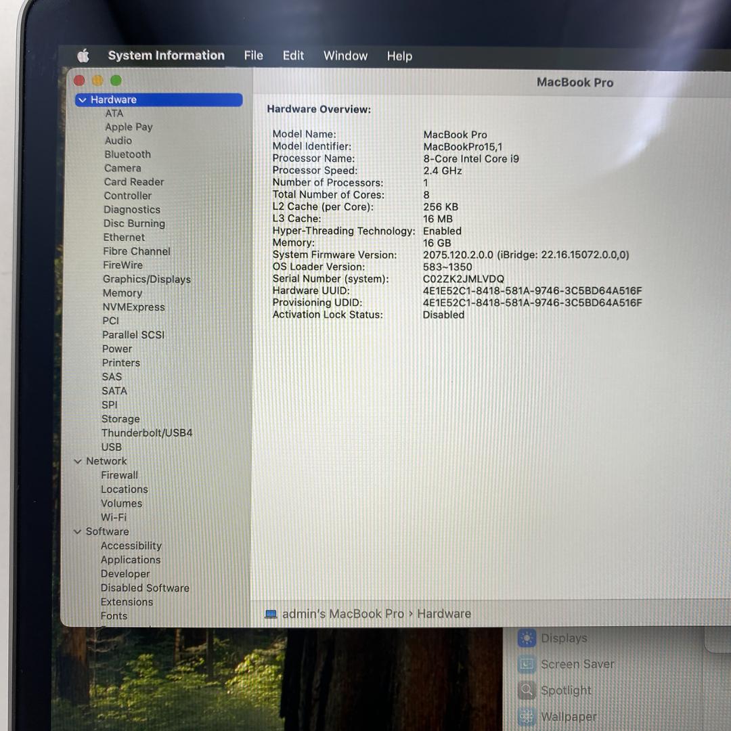Select the Software category row
The height and width of the screenshot is (731, 731).
click(108, 531)
